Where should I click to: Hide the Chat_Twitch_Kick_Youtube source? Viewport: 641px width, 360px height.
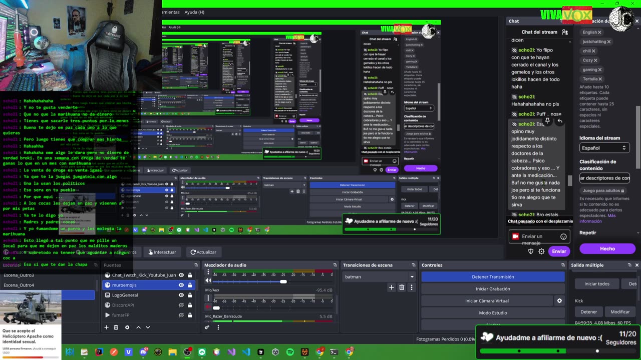[181, 275]
